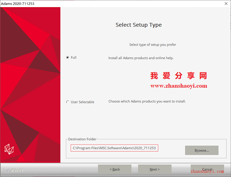Click the Browse... button
This screenshot has width=231, height=177.
coord(202,150)
